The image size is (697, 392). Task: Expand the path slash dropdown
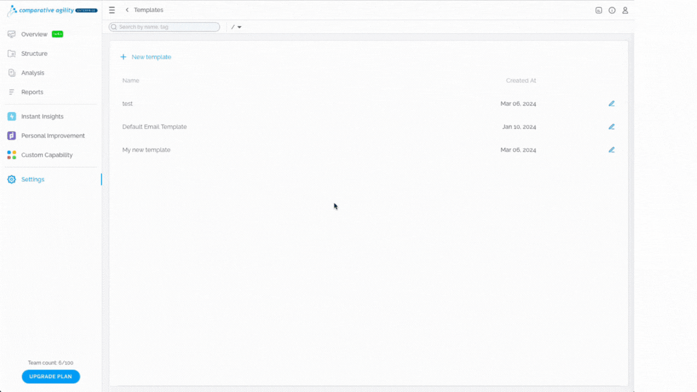(x=237, y=27)
